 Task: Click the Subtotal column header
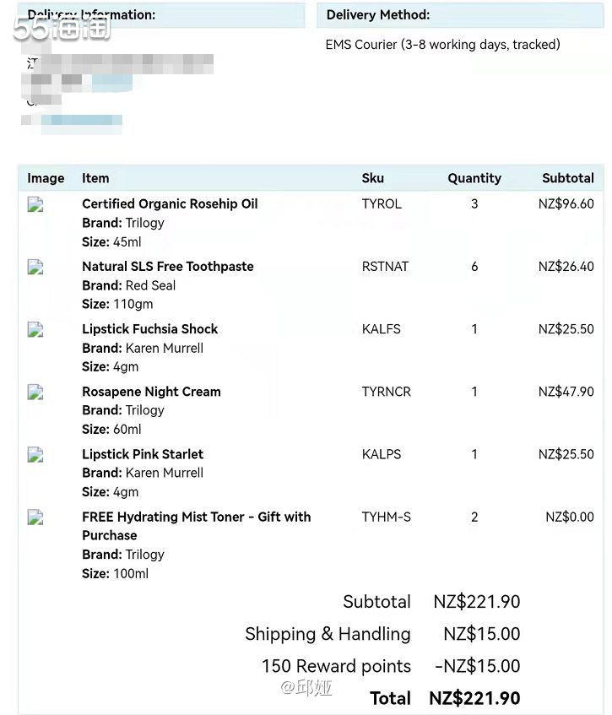click(567, 178)
